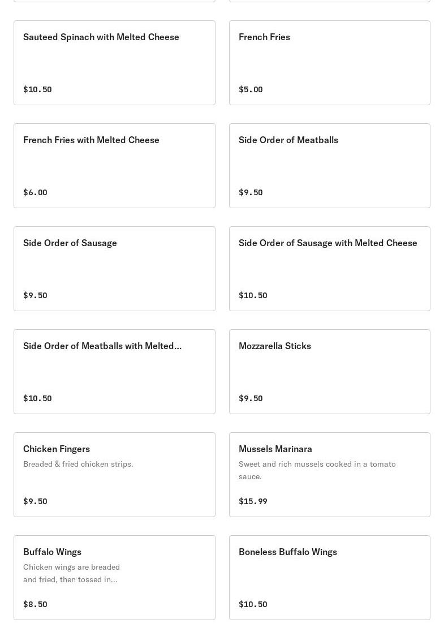Open the Chicken Fingers item card

click(114, 474)
